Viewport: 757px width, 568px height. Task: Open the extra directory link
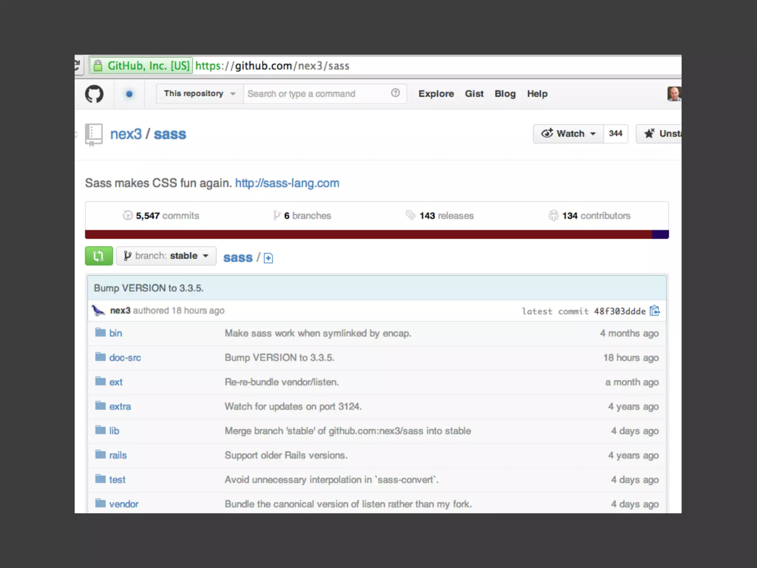pos(120,406)
